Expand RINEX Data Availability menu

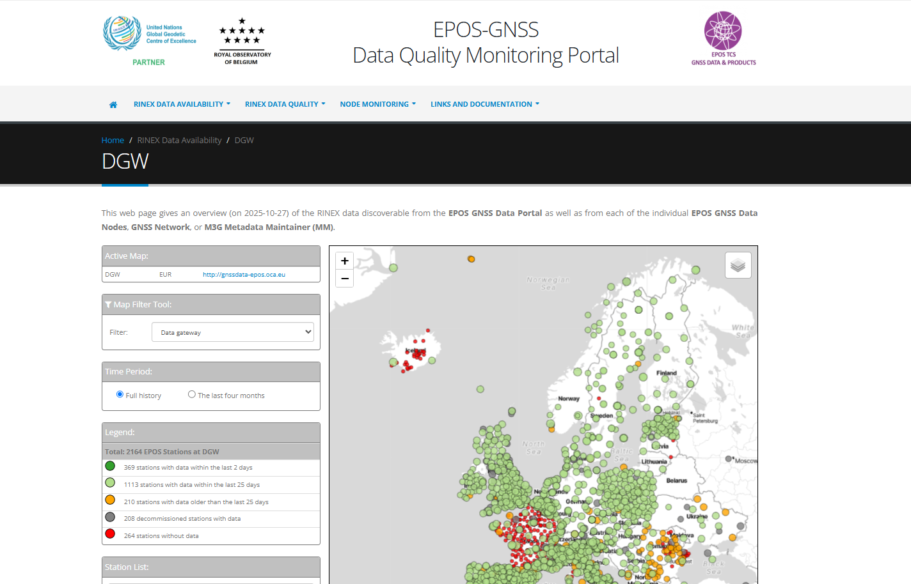point(182,104)
